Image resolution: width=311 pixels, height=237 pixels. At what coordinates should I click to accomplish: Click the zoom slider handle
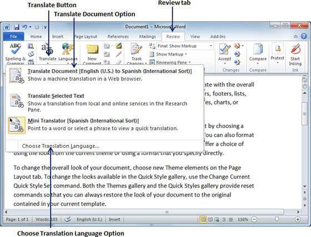277,219
